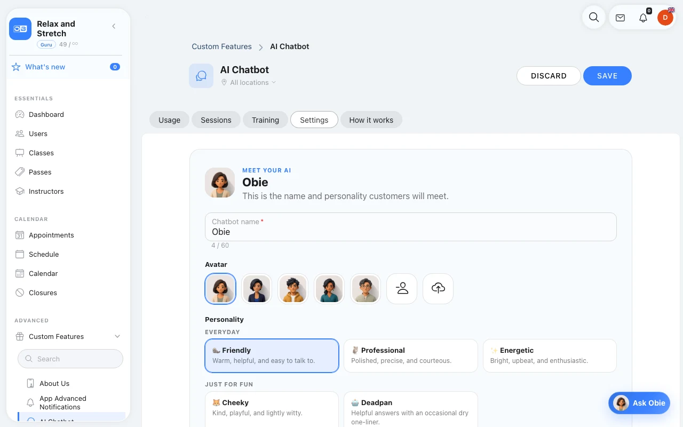Select the Cheeky personality option
Viewport: 683px width, 427px height.
pyautogui.click(x=272, y=409)
